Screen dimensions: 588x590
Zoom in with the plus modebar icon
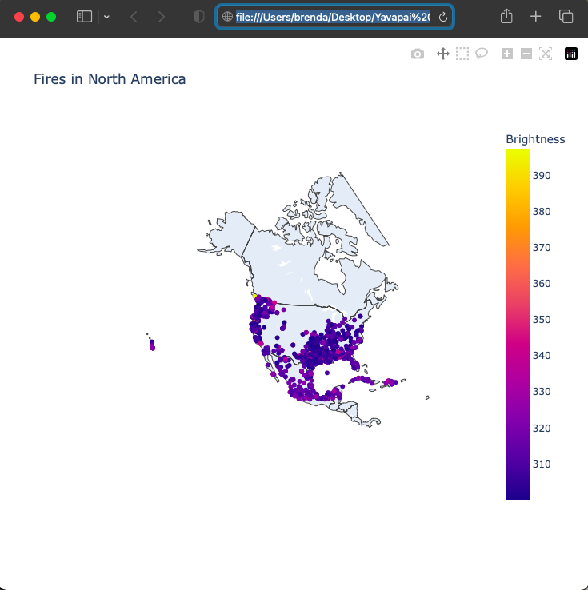coord(507,54)
